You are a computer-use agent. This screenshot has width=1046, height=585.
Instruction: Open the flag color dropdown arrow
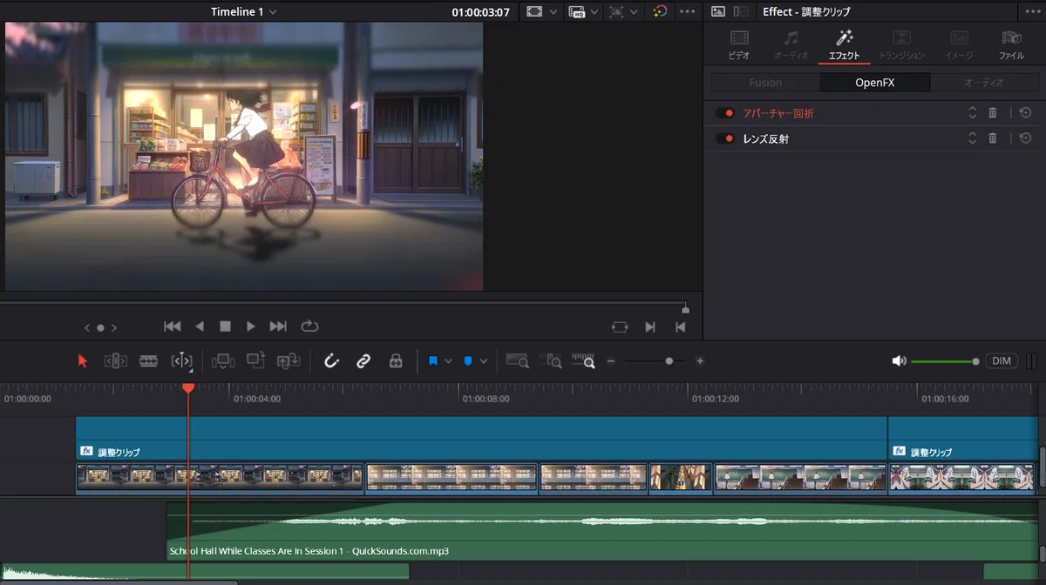[x=448, y=361]
